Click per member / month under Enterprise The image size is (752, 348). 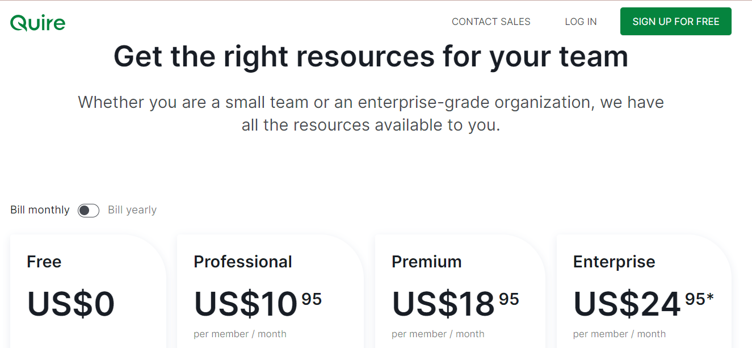coord(619,334)
